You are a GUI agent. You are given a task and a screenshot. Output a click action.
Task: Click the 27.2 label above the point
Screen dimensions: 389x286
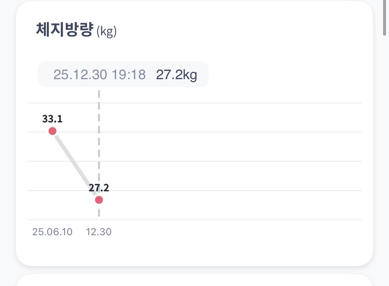coord(99,188)
